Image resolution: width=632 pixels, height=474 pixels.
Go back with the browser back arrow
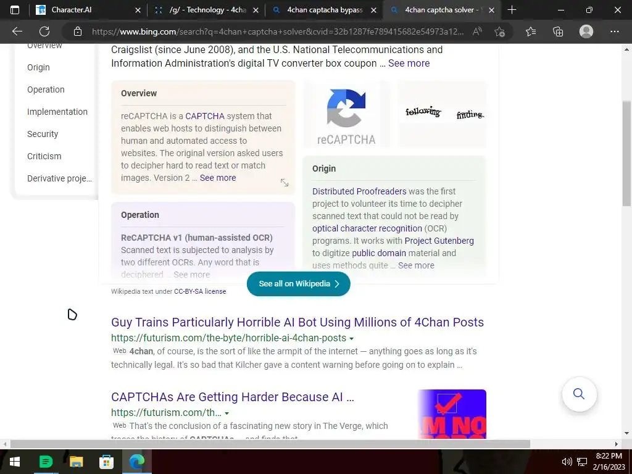pos(17,31)
